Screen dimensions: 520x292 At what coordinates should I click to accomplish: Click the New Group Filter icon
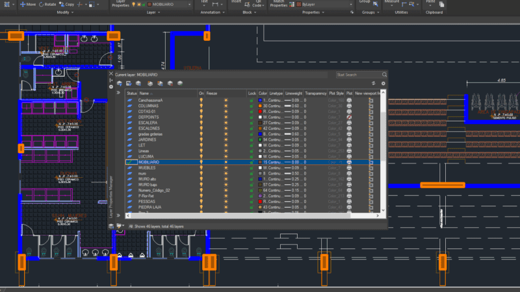[x=129, y=84]
